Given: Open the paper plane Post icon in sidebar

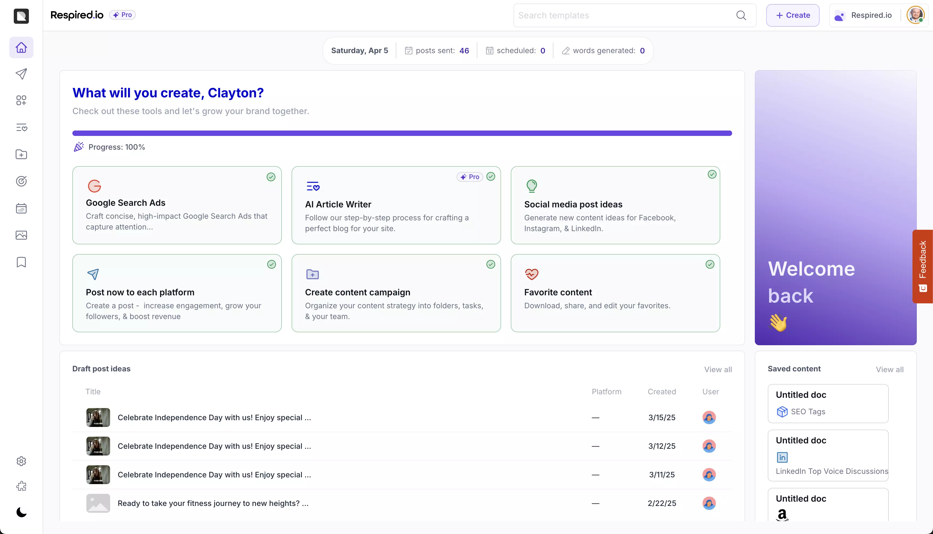Looking at the screenshot, I should tap(21, 74).
